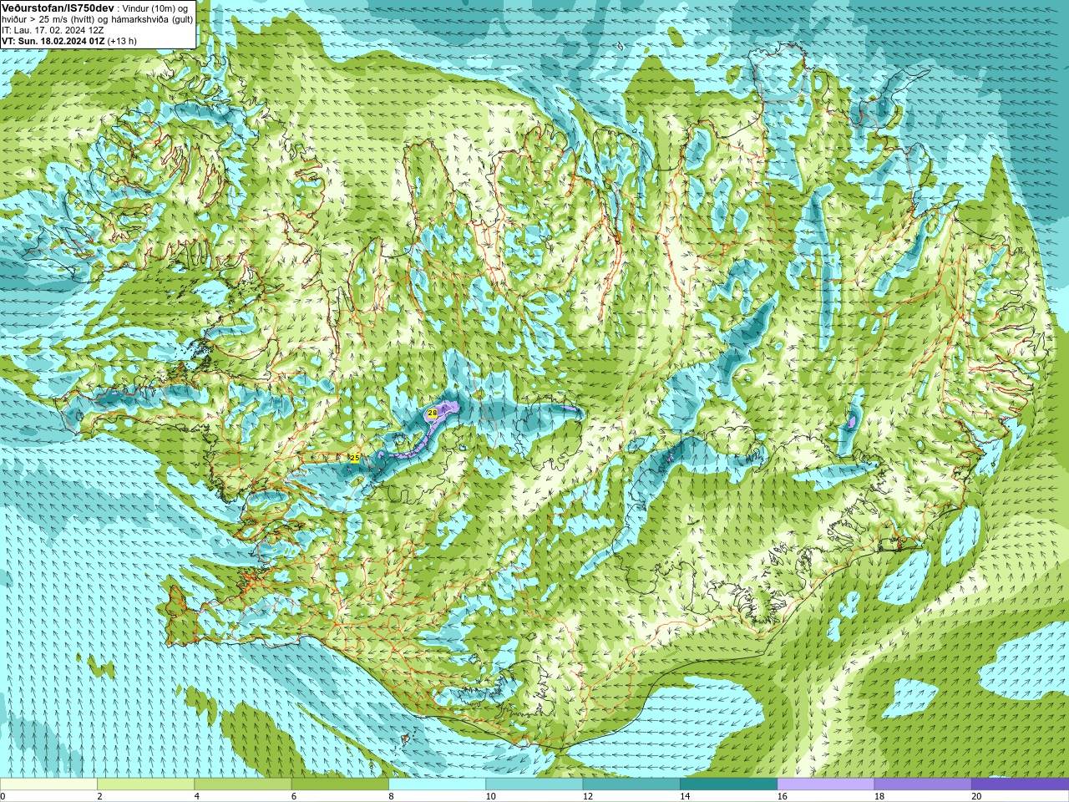The image size is (1069, 802).
Task: Click the above 20 m/s dark purple swatch
Action: pyautogui.click(x=1020, y=784)
